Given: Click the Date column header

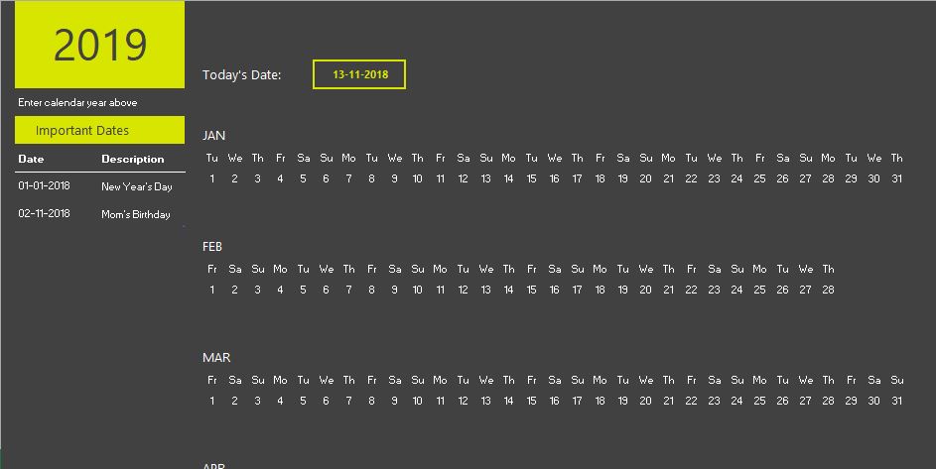Looking at the screenshot, I should 31,159.
